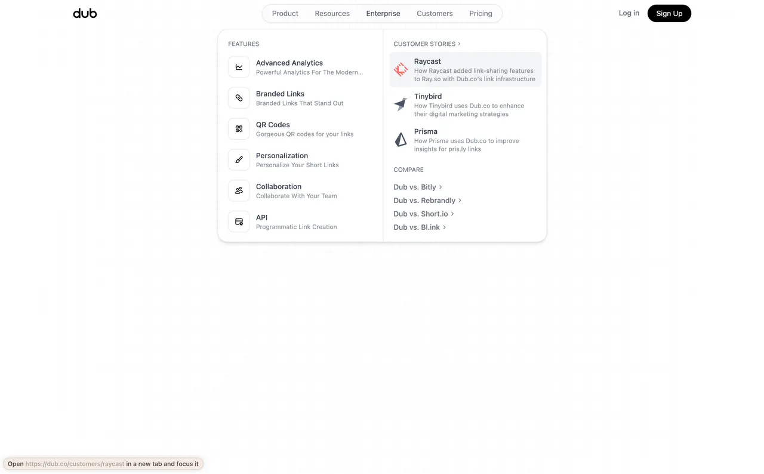Click the Advanced Analytics chart icon
This screenshot has height=474, width=764.
click(x=239, y=67)
